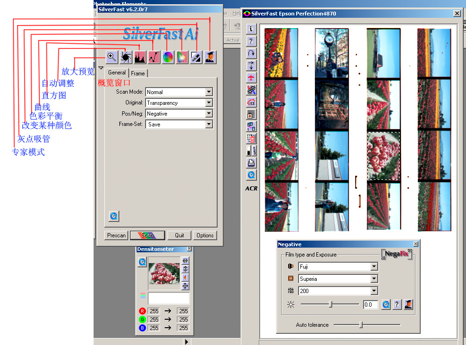Screen dimensions: 466x345
Task: Open Expert mode graduate icon
Action: [210, 57]
